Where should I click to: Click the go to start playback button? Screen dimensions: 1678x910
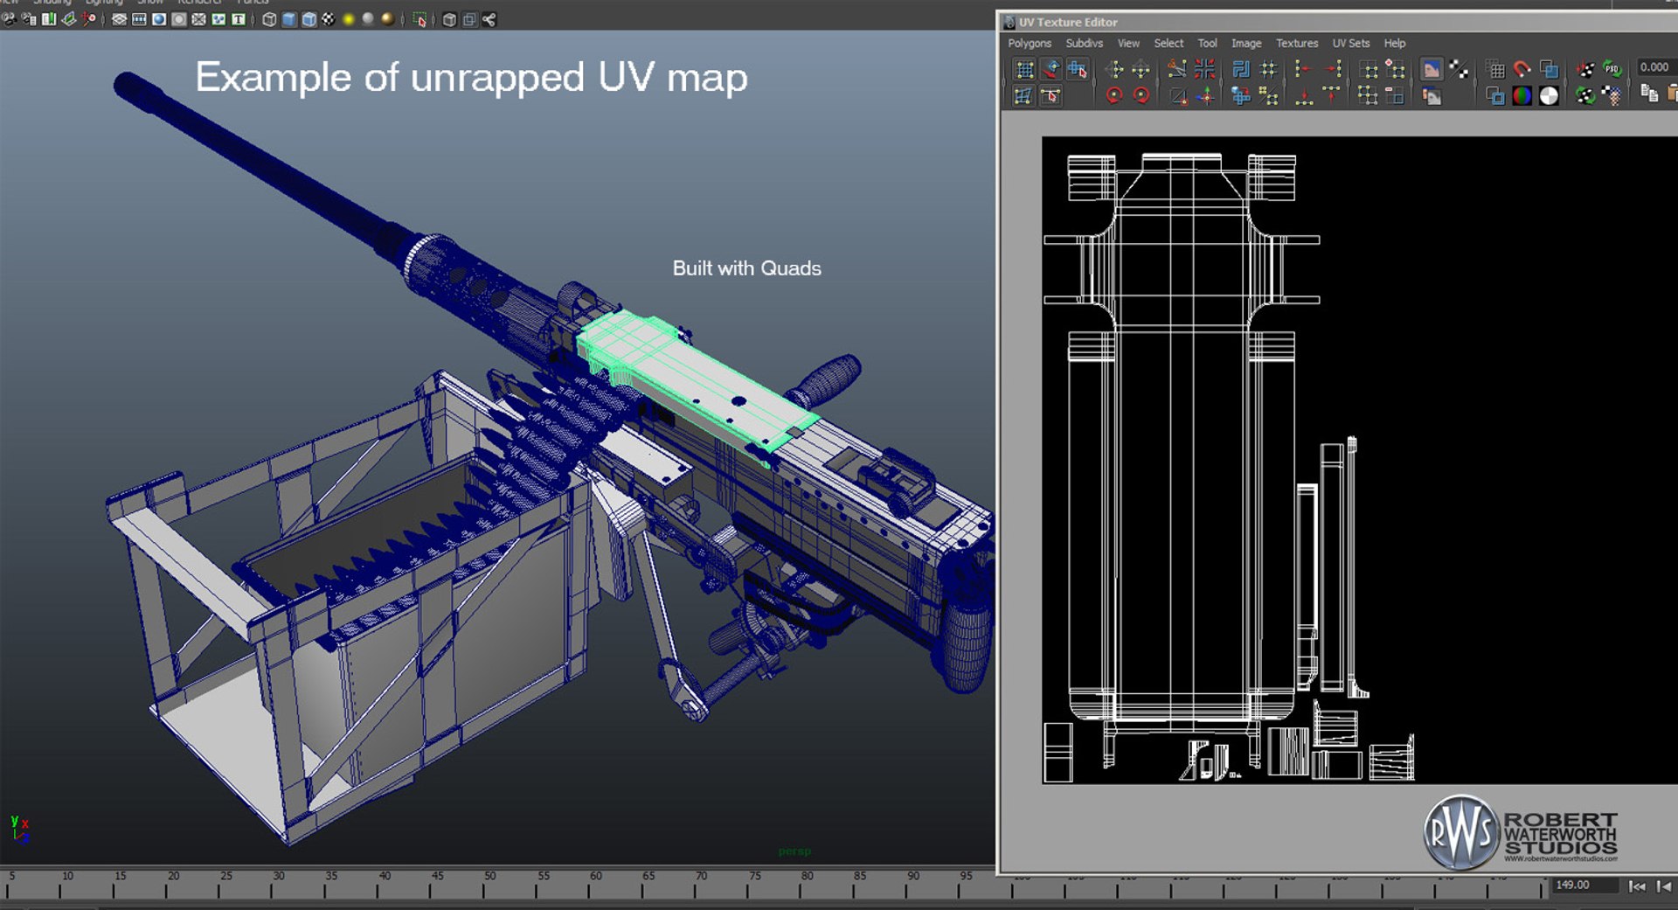click(x=1637, y=886)
